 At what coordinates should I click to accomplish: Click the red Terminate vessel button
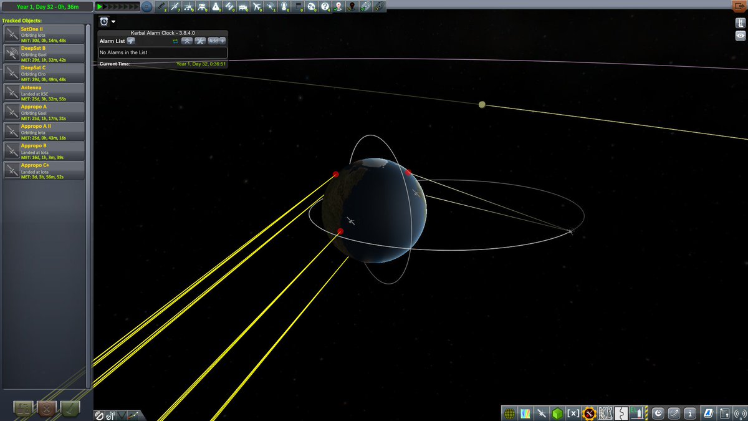pyautogui.click(x=46, y=409)
